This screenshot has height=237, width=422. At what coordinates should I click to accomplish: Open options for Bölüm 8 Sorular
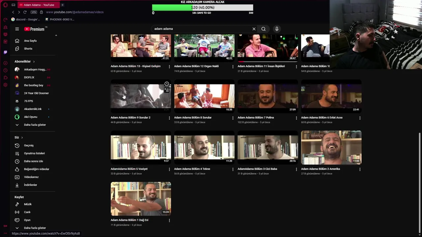pyautogui.click(x=233, y=118)
